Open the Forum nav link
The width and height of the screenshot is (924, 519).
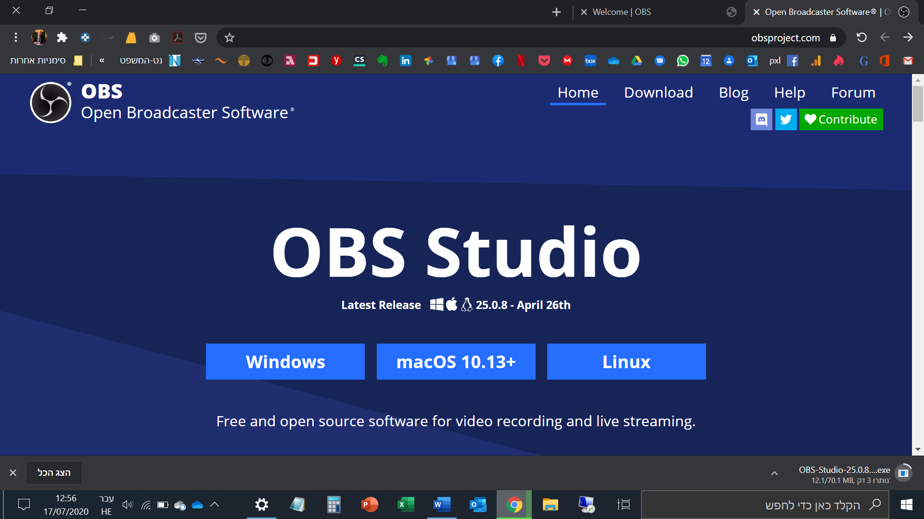point(853,92)
